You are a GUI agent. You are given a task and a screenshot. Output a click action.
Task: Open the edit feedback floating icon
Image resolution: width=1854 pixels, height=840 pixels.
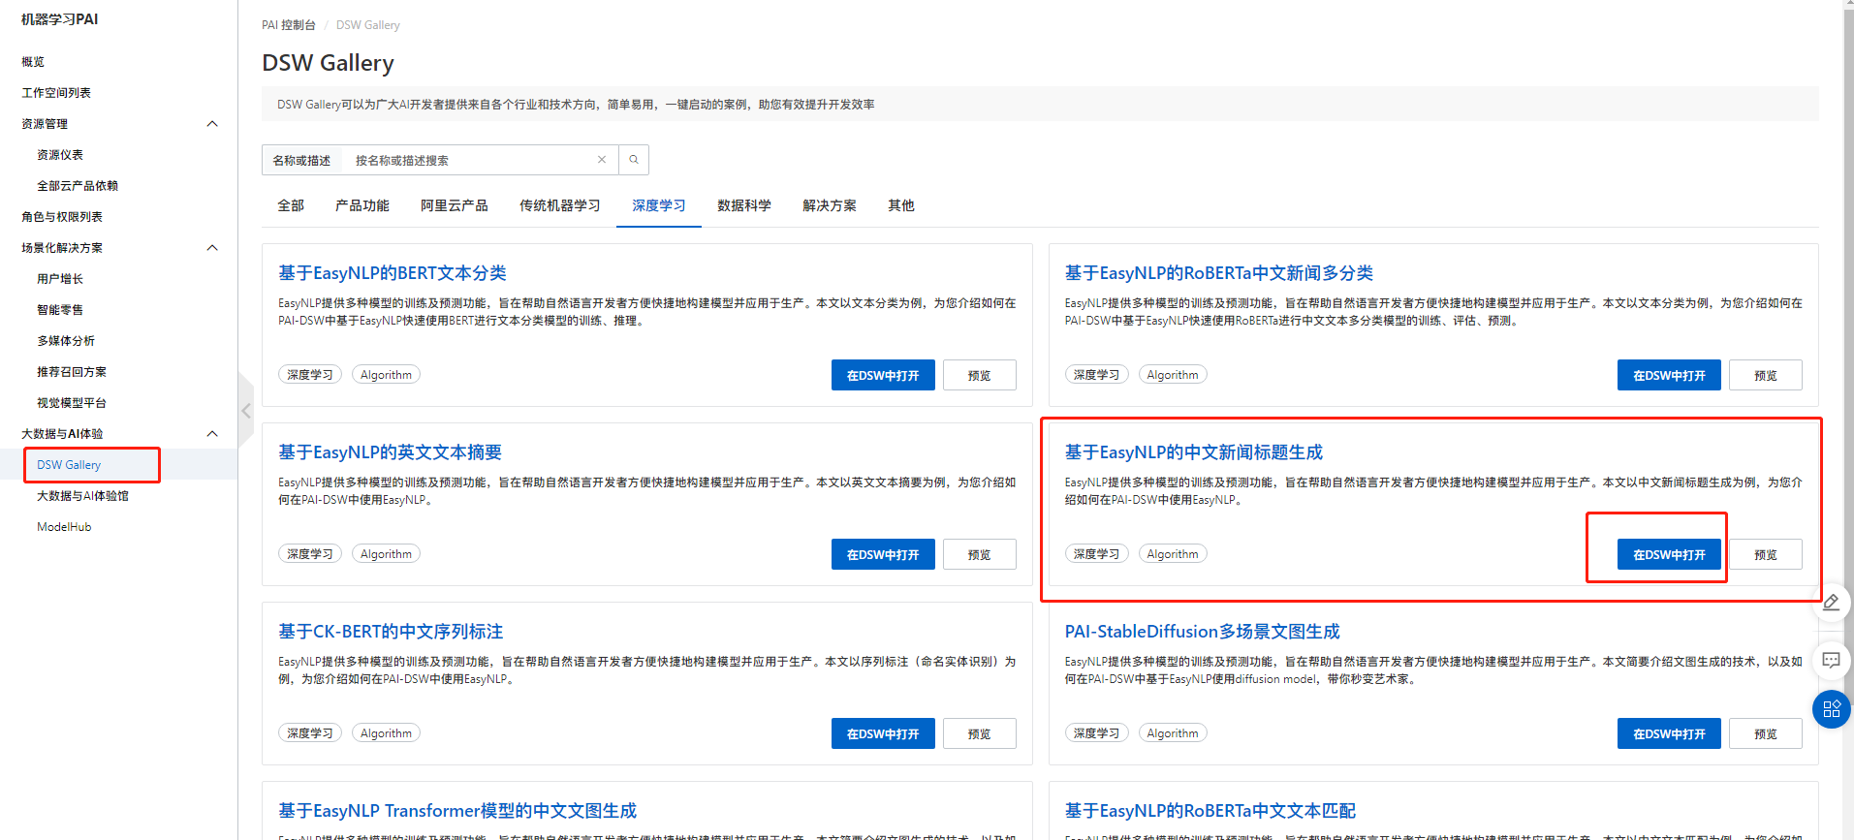pos(1831,603)
